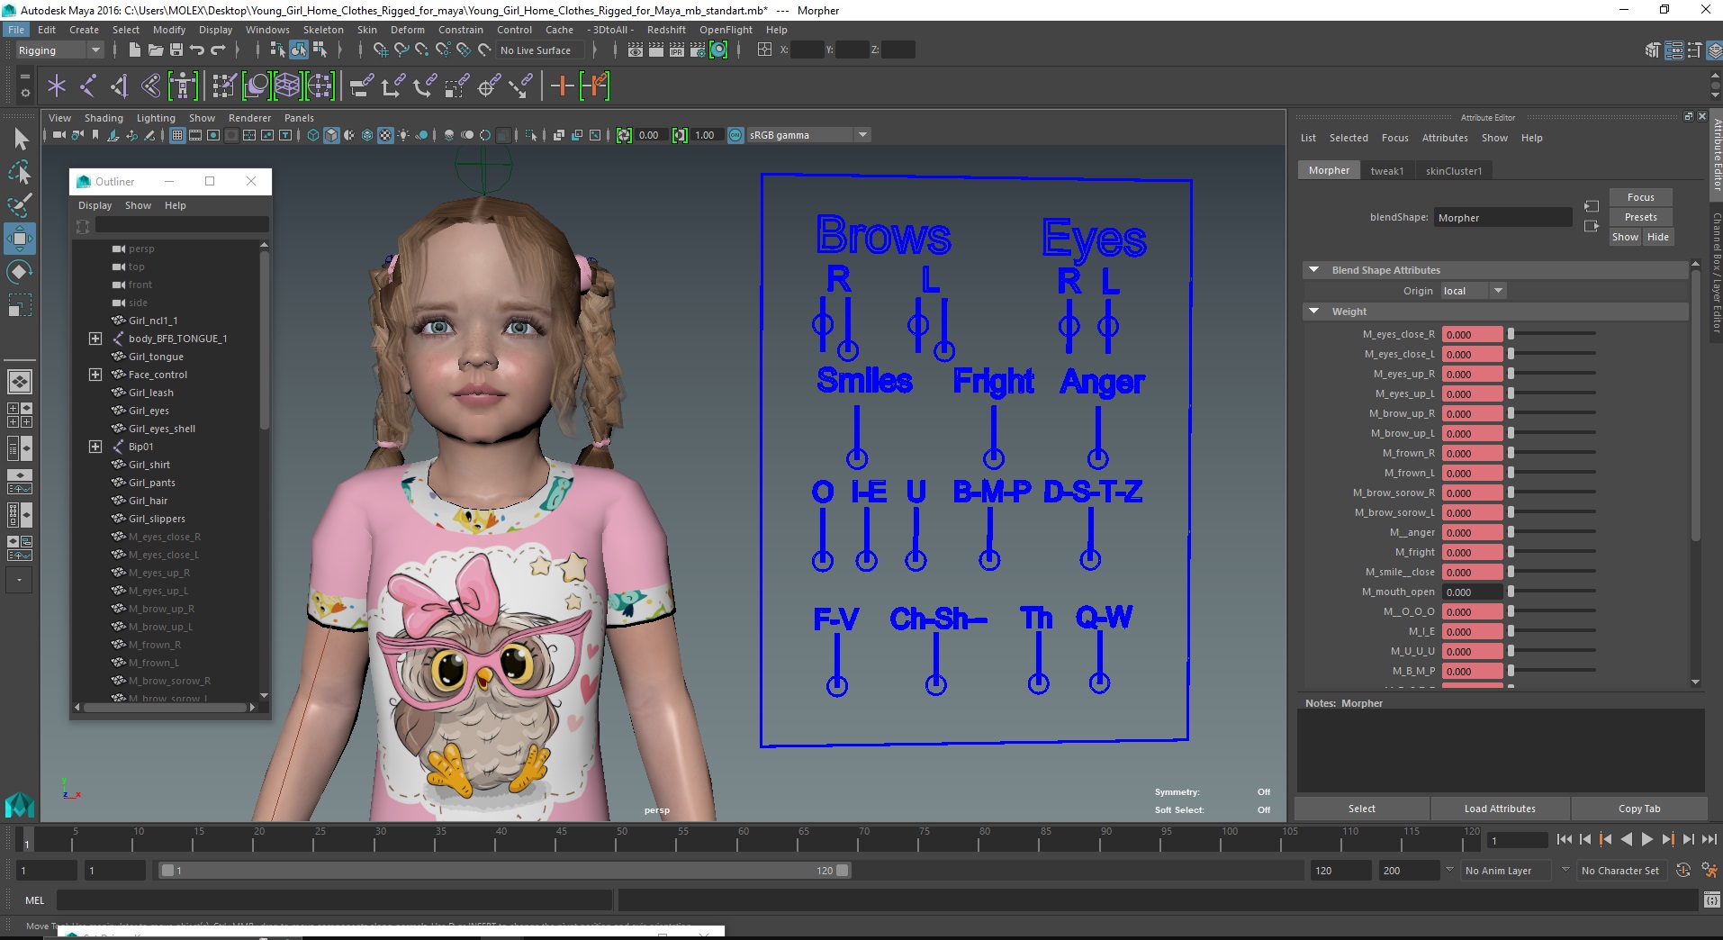Activate the Scale tool in toolbox

[x=20, y=305]
